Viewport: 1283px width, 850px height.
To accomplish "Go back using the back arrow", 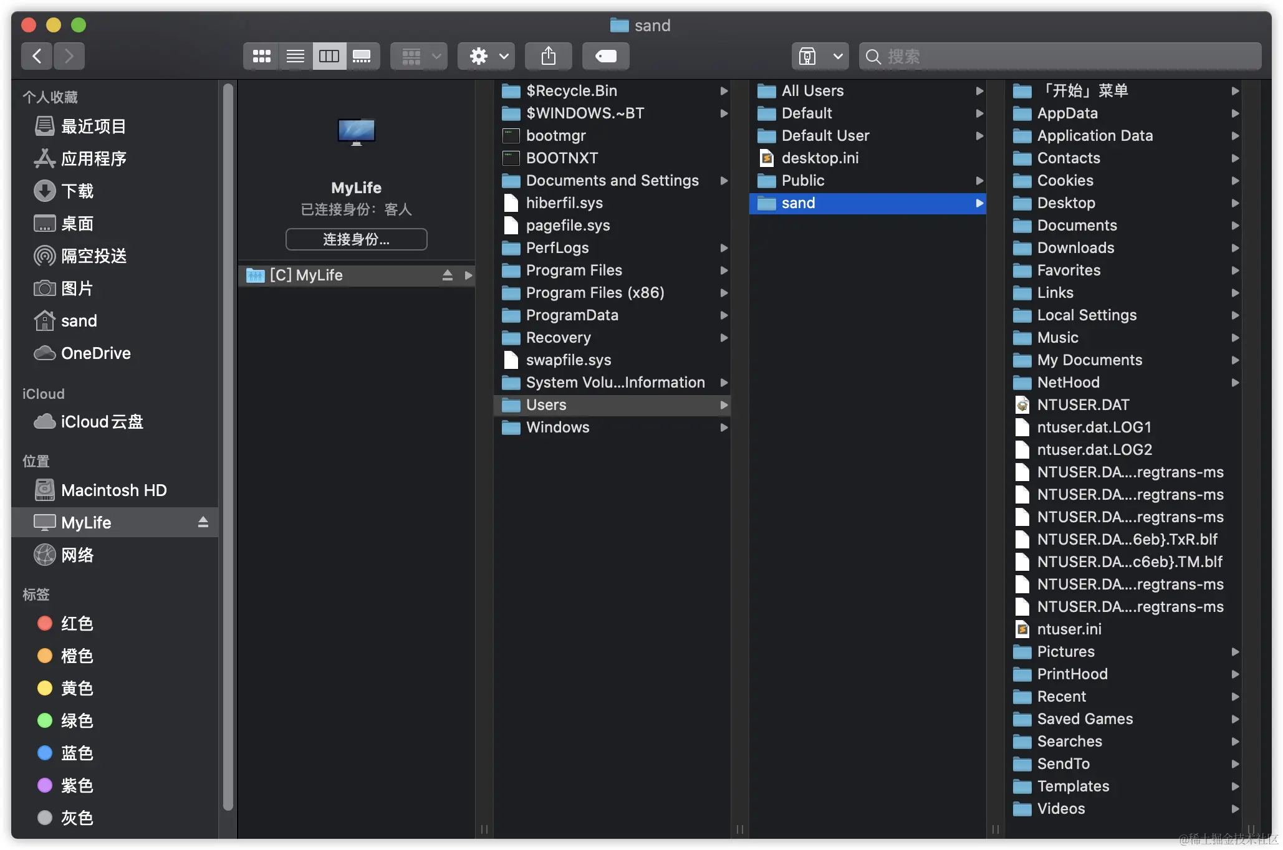I will [37, 57].
